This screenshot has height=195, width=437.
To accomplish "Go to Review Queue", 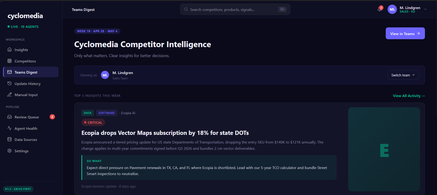I will point(31,117).
